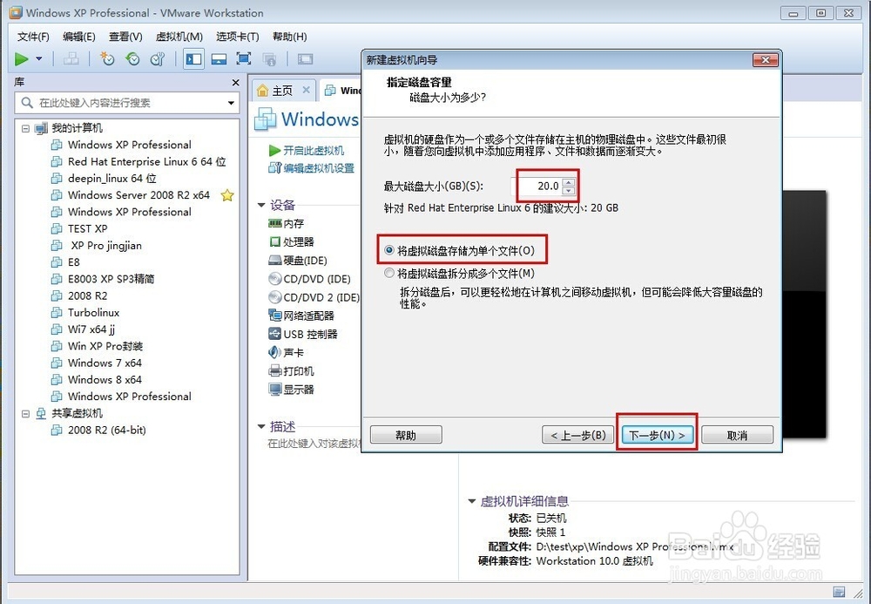Screen dimensions: 871x604
Task: Click the green power-on play button
Action: click(x=21, y=59)
